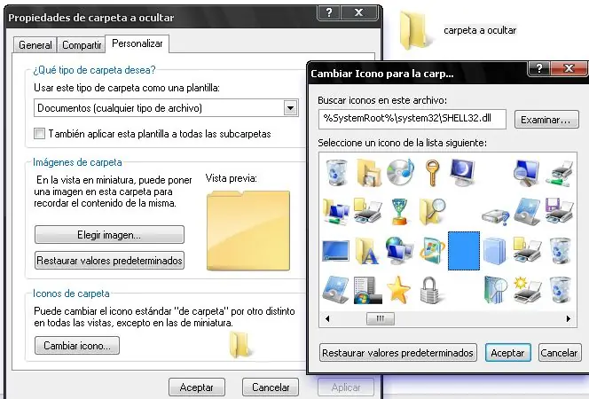Select the Windows software box icon
Screen dimensions: 589x399
432,251
